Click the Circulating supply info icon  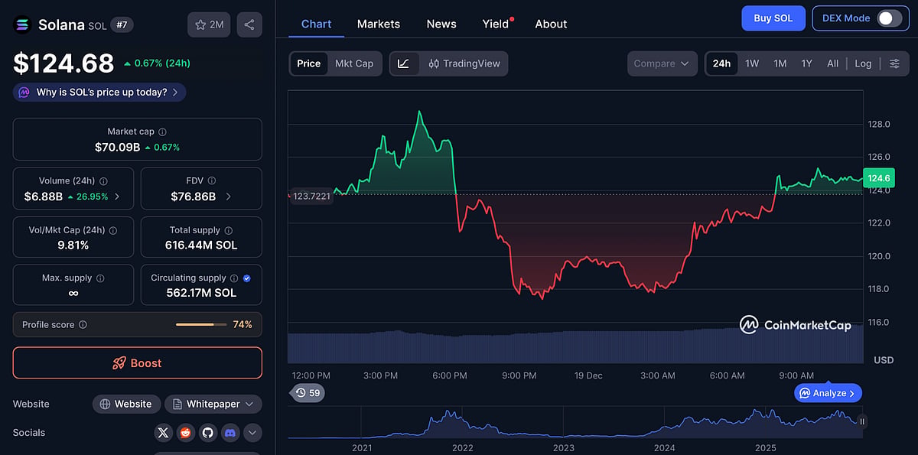[235, 278]
